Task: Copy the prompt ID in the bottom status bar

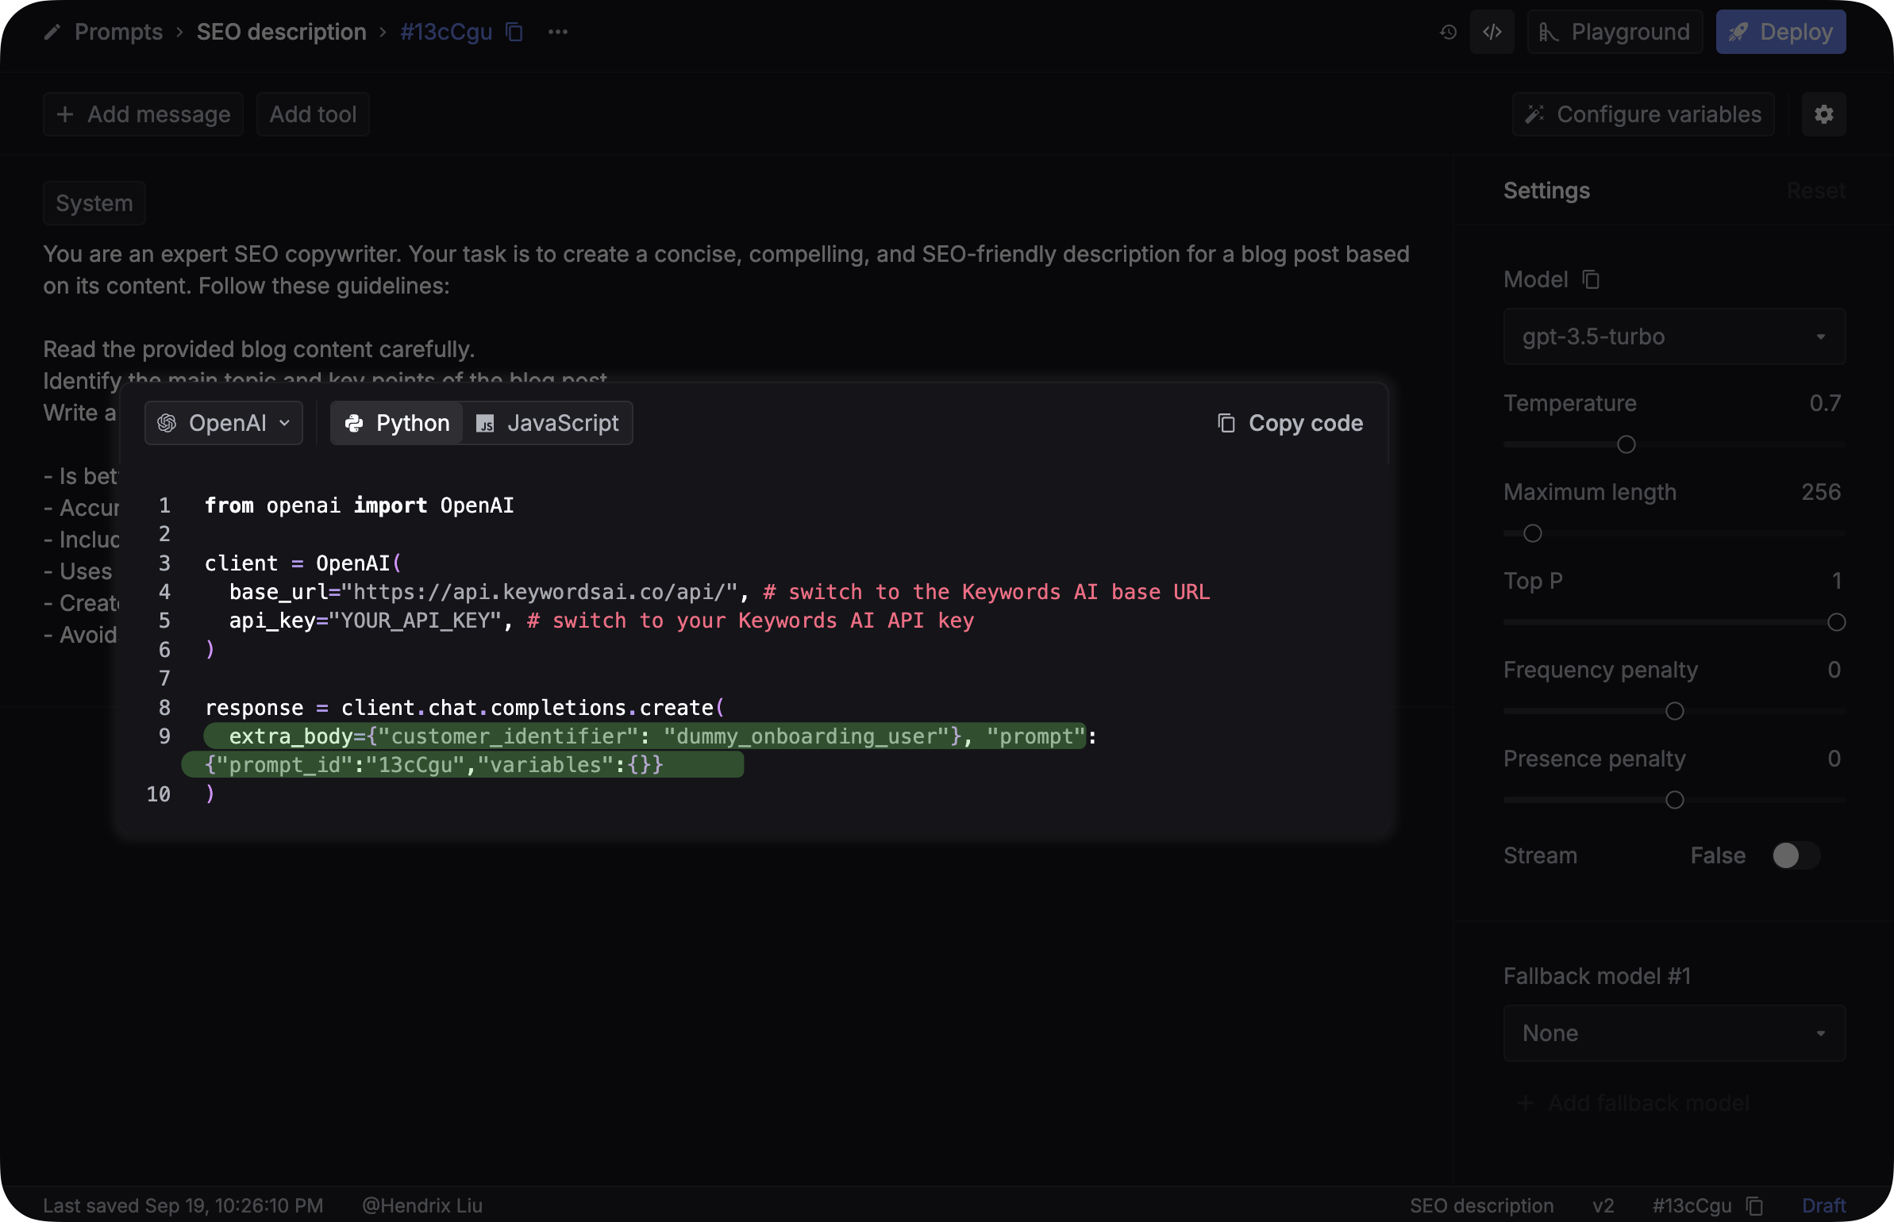Action: click(1754, 1205)
